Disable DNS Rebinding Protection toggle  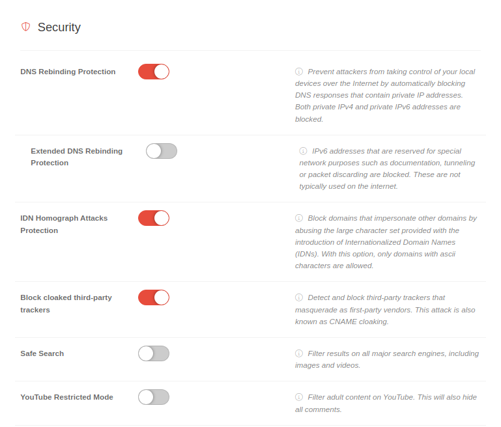click(x=154, y=72)
